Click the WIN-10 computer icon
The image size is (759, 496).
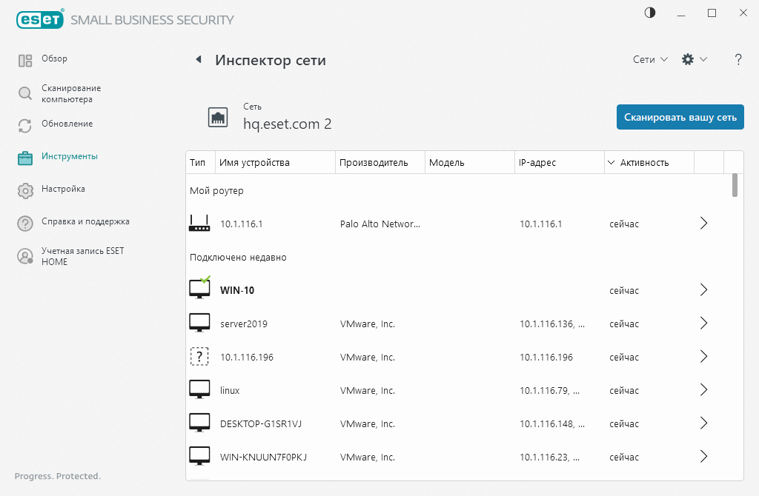pyautogui.click(x=199, y=287)
